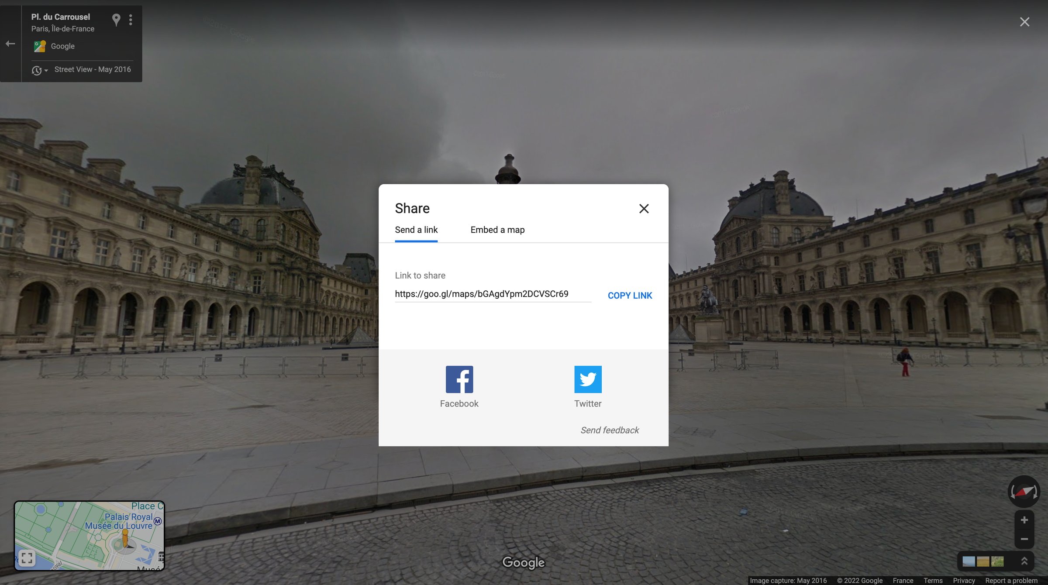
Task: Click the COPY LINK button
Action: coord(630,296)
